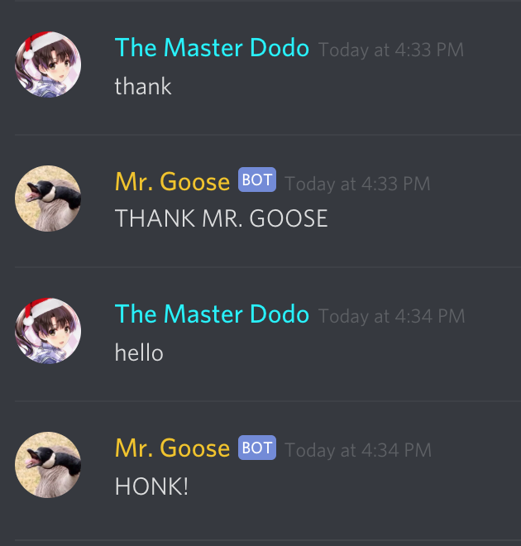521x546 pixels.
Task: Open the goose avatar beside the "HONK!" message
Action: tap(48, 465)
